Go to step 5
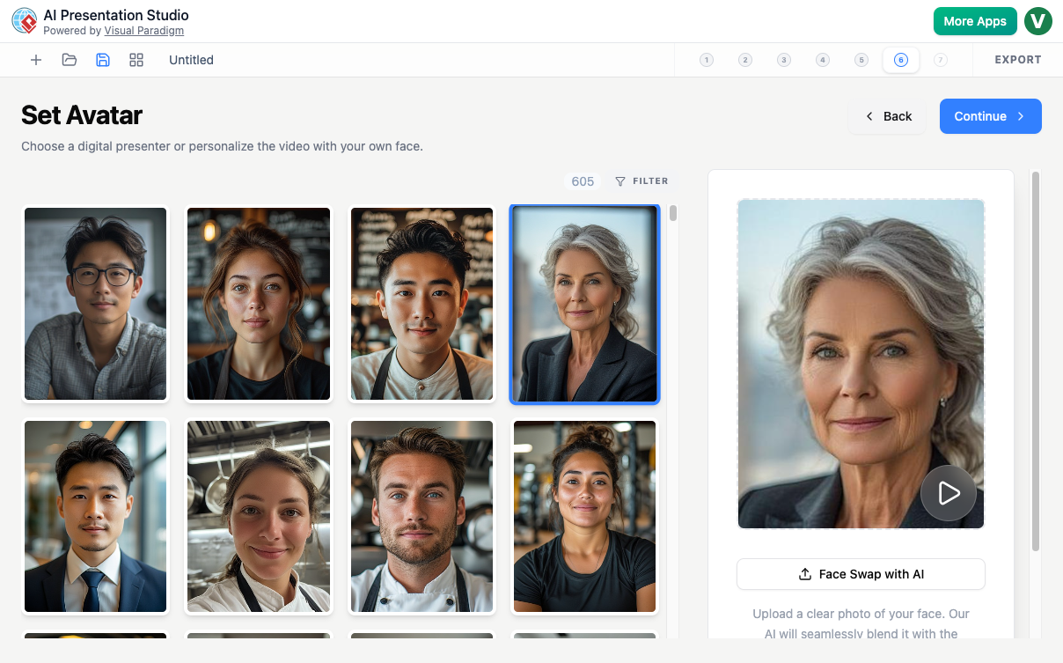This screenshot has width=1063, height=663. [x=861, y=60]
